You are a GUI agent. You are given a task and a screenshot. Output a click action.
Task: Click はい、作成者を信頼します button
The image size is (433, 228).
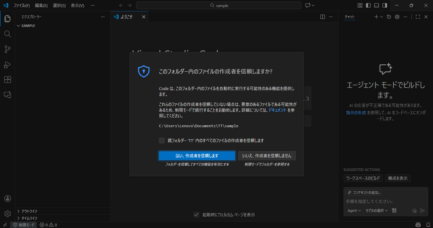point(197,156)
